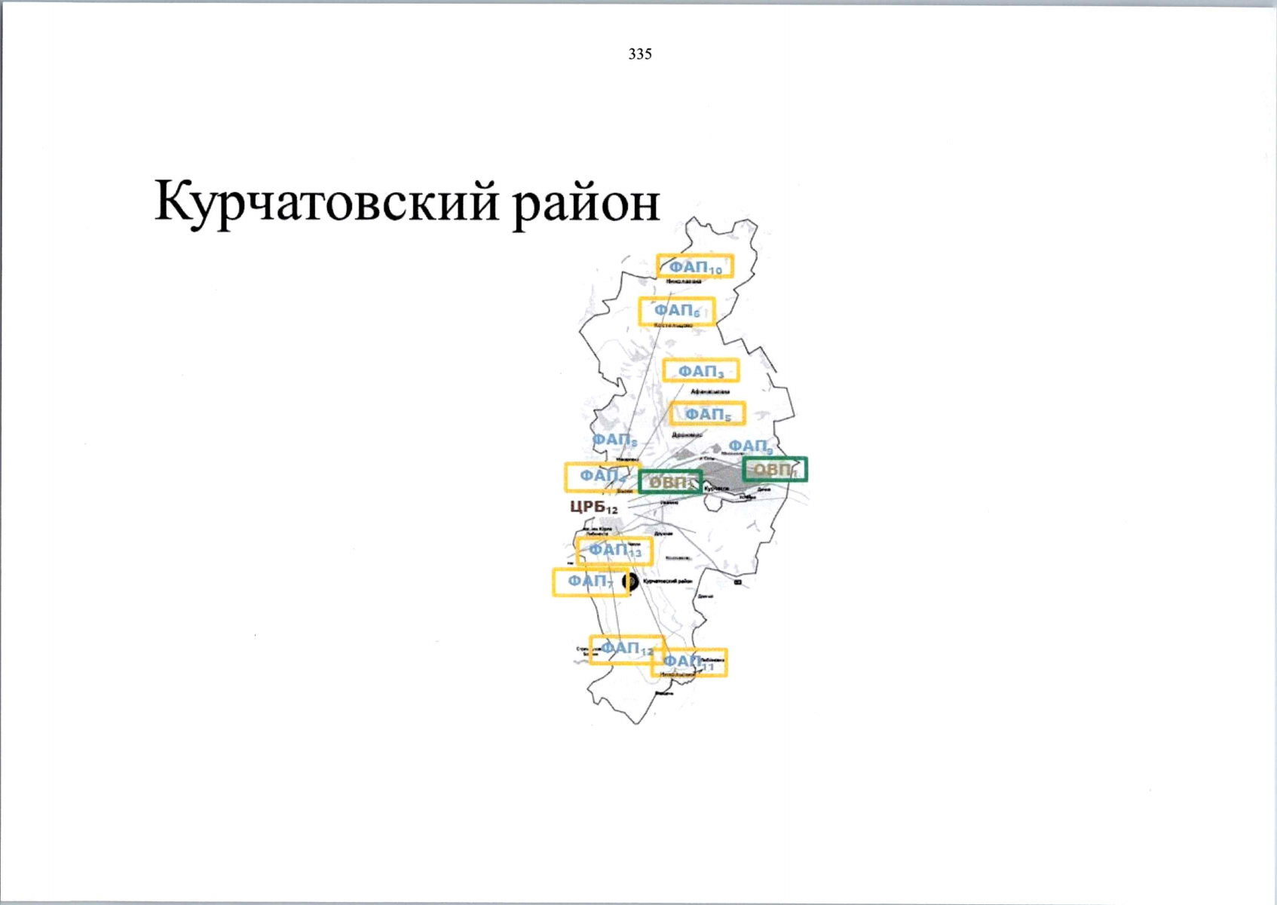Viewport: 1277px width, 905px height.
Task: Select the ФАП10 marker near Николаевка
Action: (x=694, y=265)
